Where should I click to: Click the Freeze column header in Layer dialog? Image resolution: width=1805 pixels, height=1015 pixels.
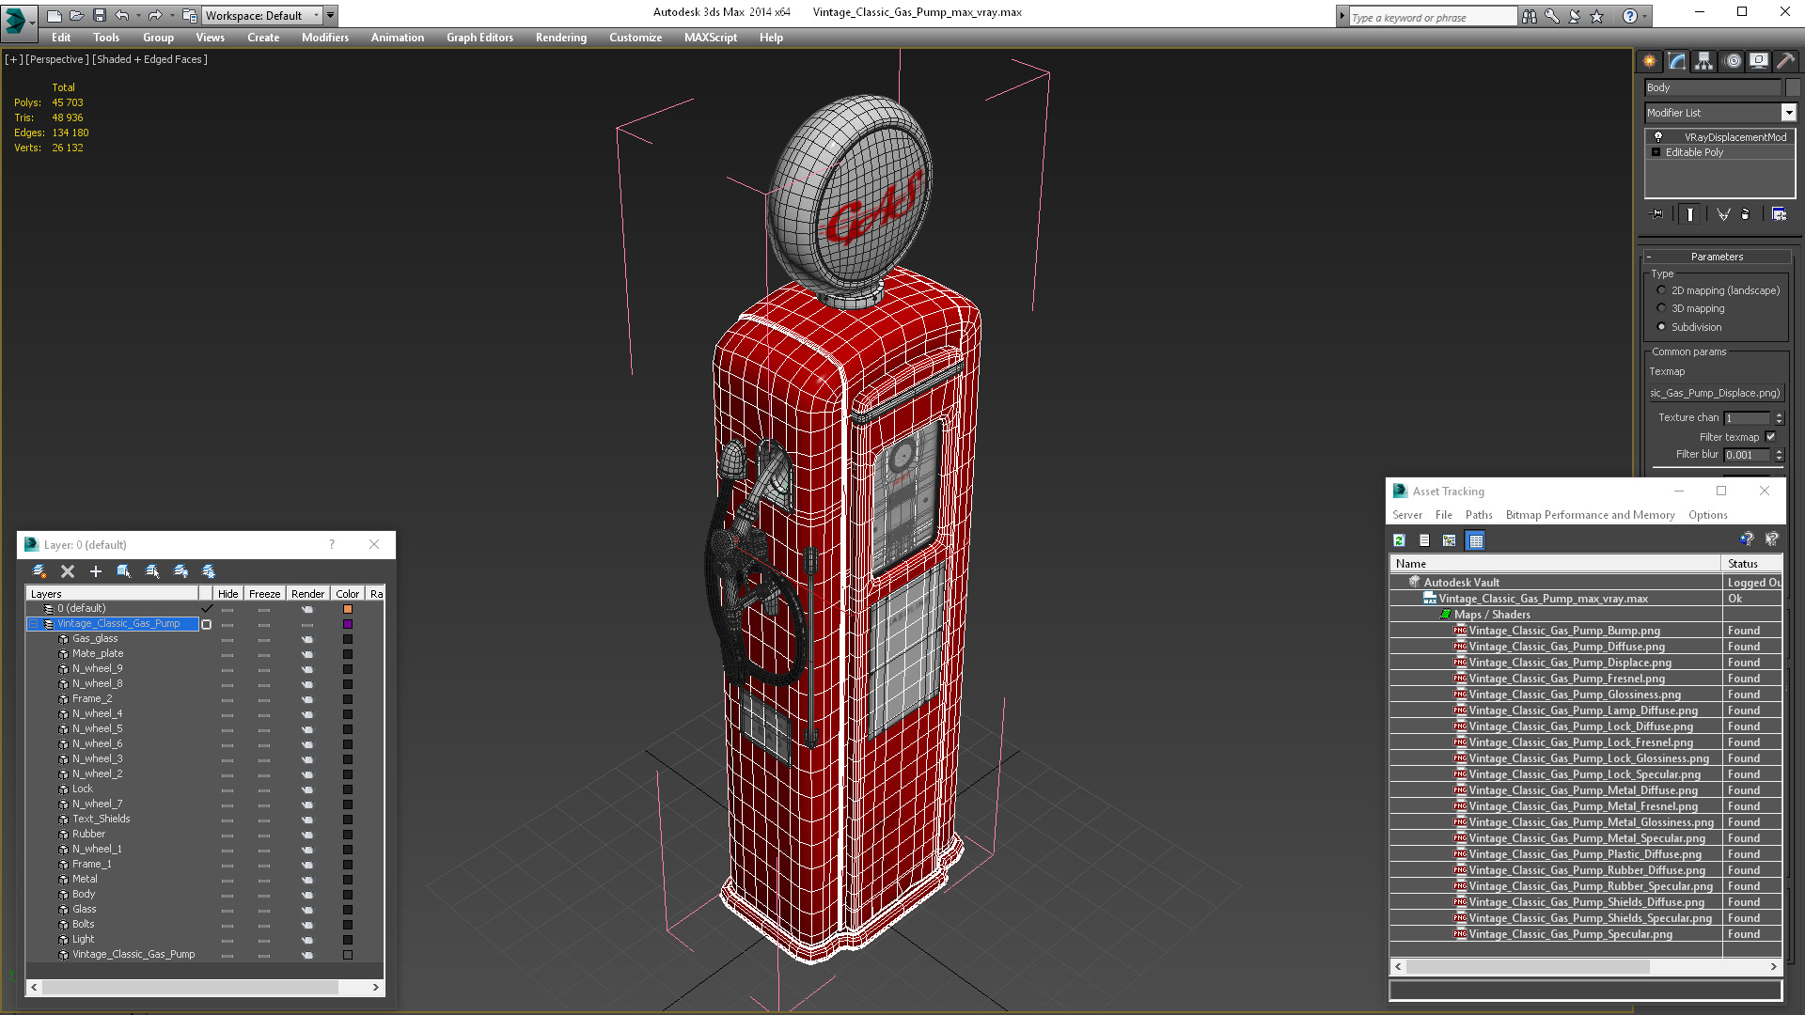click(264, 594)
